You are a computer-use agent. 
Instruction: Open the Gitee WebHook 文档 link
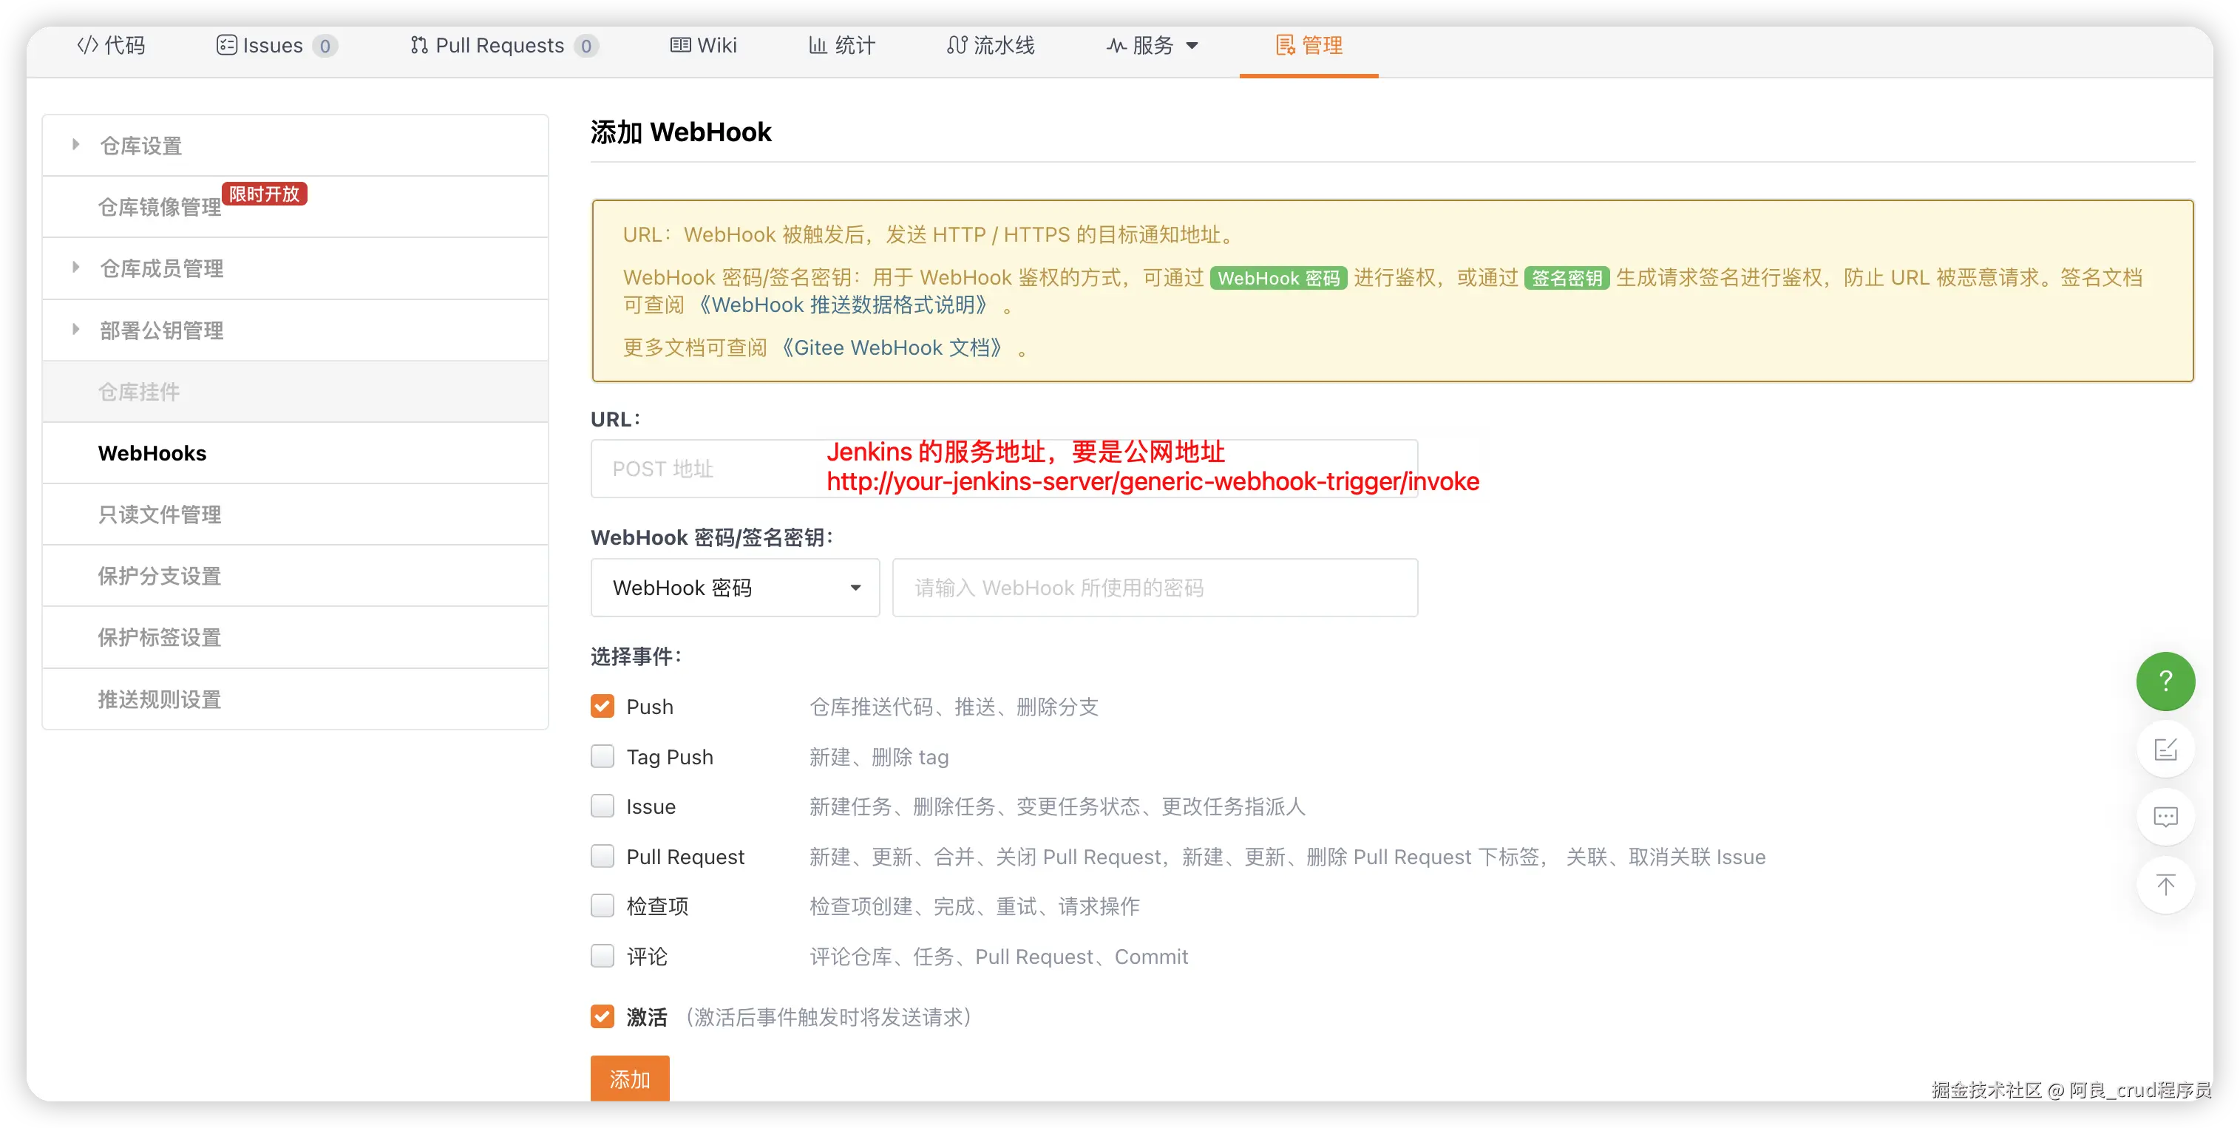[x=892, y=348]
